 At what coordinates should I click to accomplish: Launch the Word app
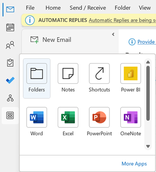click(x=37, y=122)
